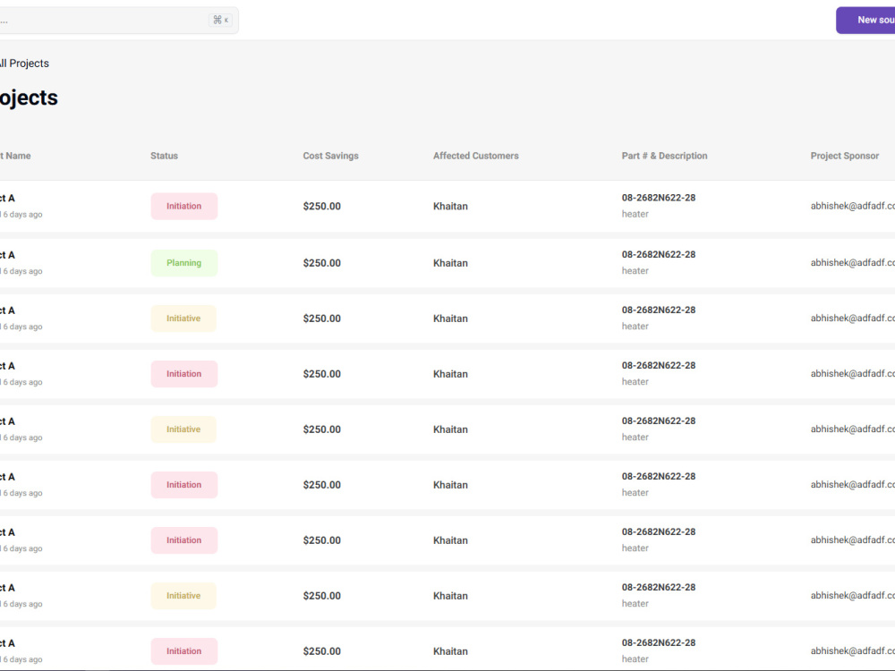
Task: Click $250.00 in the Planning row
Action: pos(322,263)
